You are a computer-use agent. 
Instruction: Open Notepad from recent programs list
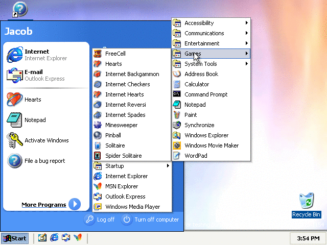[x=46, y=120]
